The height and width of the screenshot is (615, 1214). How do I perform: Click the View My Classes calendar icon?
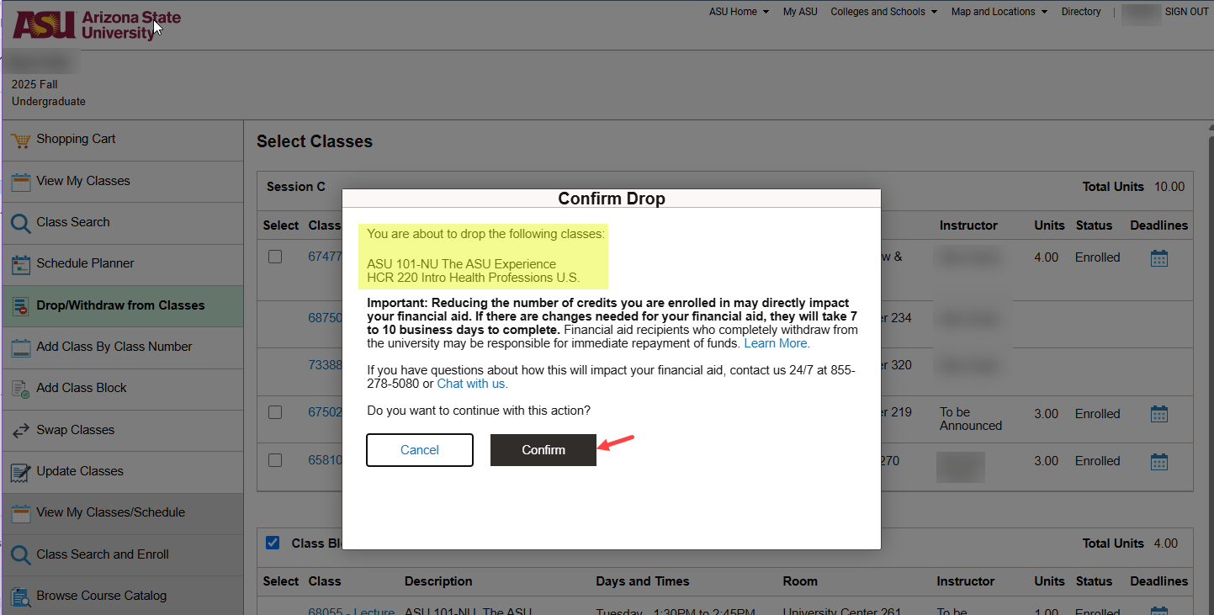[x=20, y=182]
